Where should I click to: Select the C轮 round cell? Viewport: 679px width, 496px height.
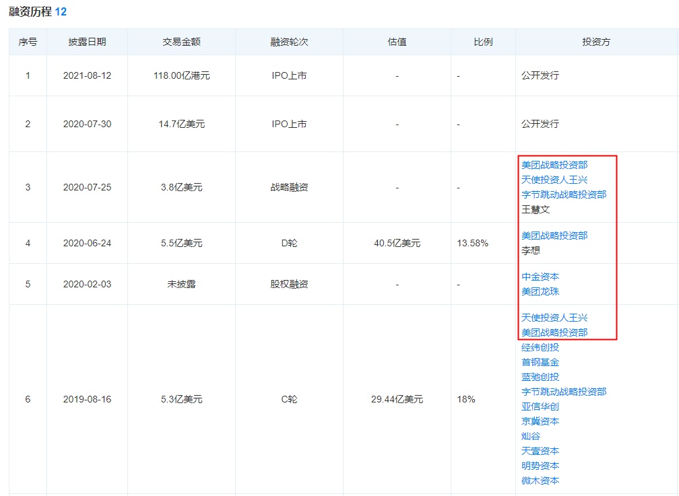289,399
